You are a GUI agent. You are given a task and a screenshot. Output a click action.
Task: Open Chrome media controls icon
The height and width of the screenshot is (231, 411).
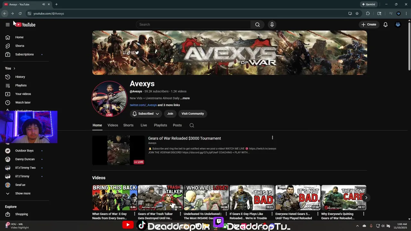coord(391,13)
